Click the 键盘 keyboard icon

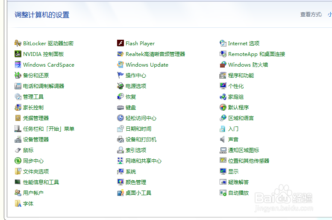pos(120,107)
